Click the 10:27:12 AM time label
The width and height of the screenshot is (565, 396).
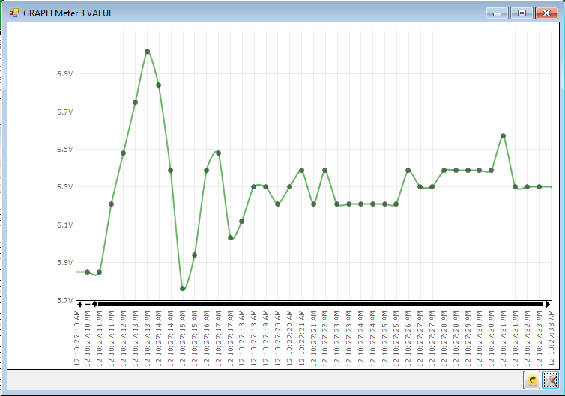coord(123,338)
